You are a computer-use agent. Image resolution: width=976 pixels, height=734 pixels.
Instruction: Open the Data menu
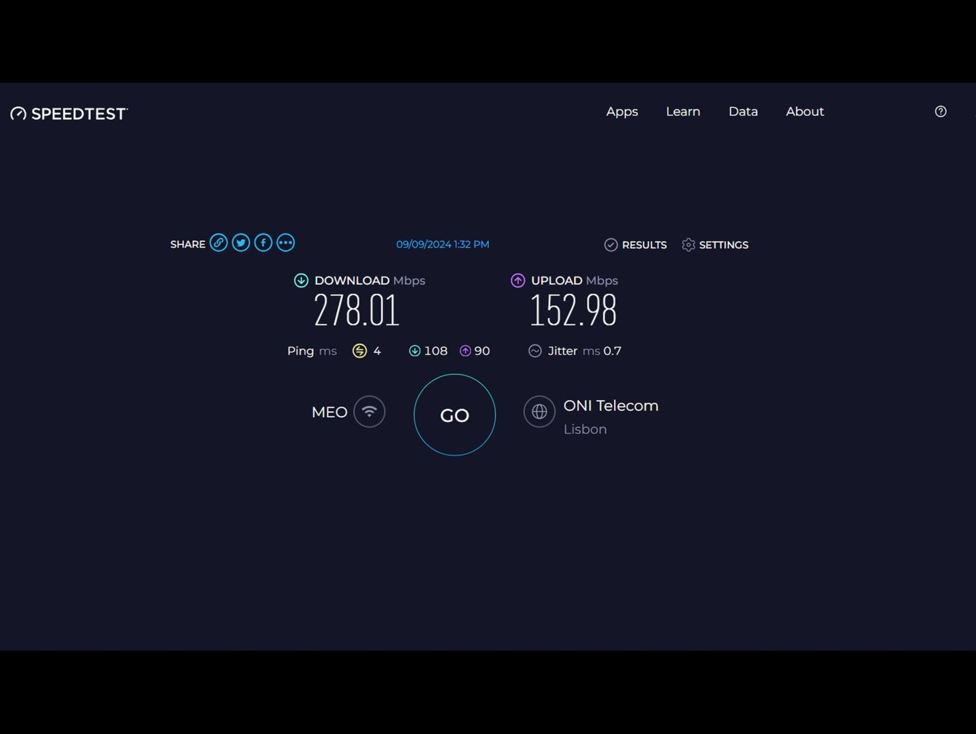pos(743,111)
